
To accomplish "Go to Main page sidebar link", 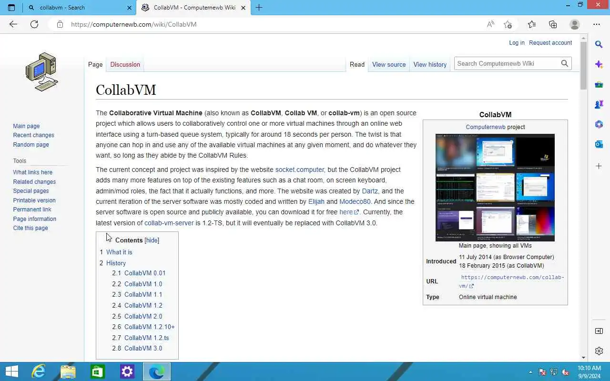I will click(26, 126).
